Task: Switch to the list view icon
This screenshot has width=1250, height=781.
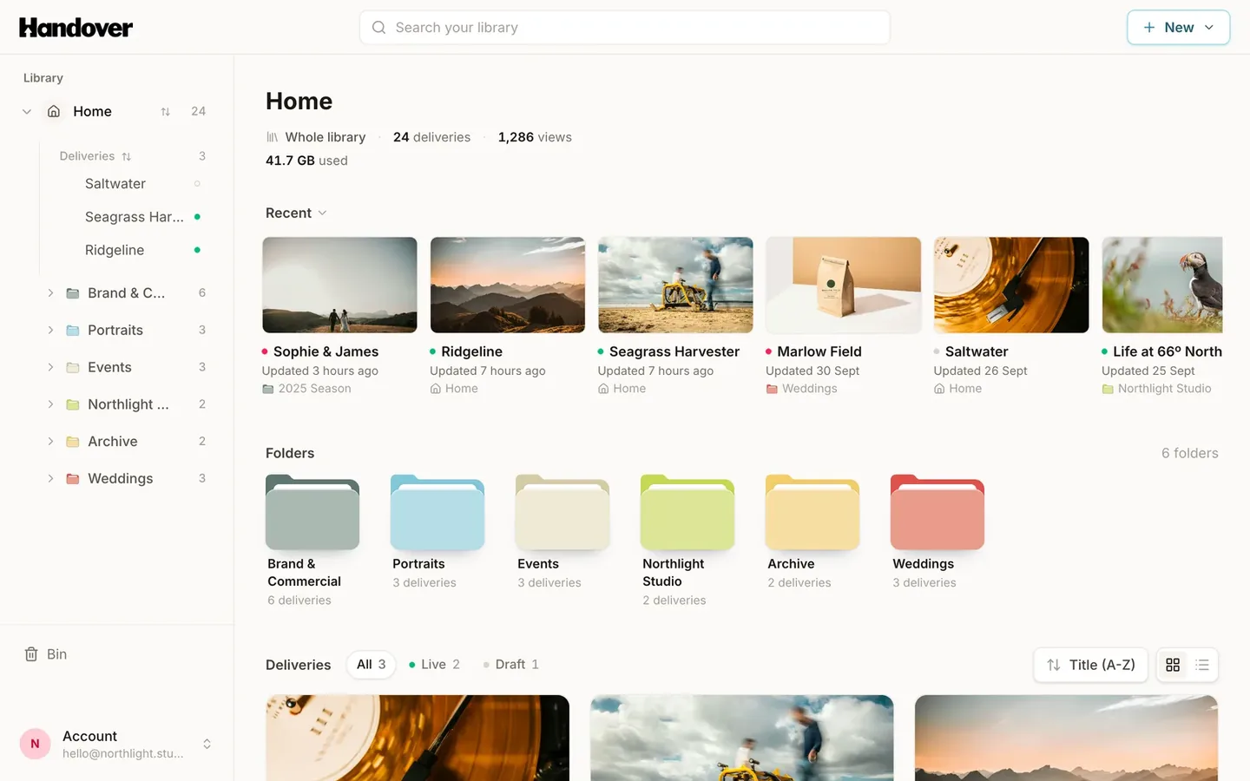Action: [1202, 665]
